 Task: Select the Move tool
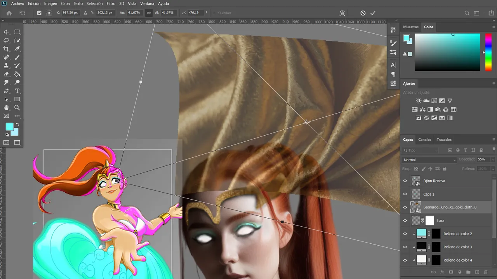(x=7, y=32)
